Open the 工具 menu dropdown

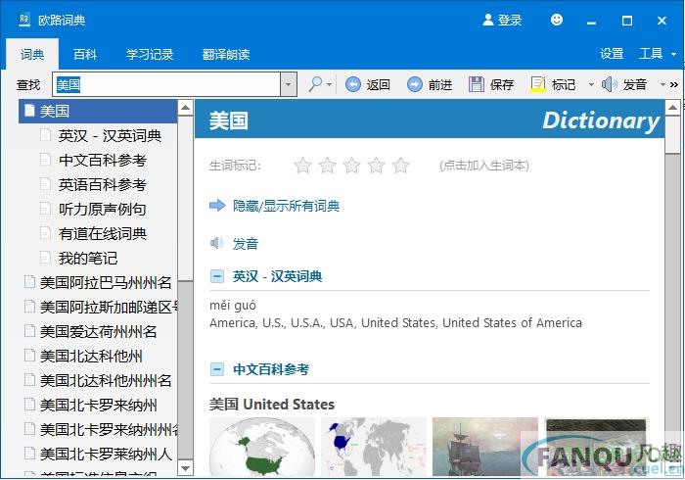click(673, 54)
